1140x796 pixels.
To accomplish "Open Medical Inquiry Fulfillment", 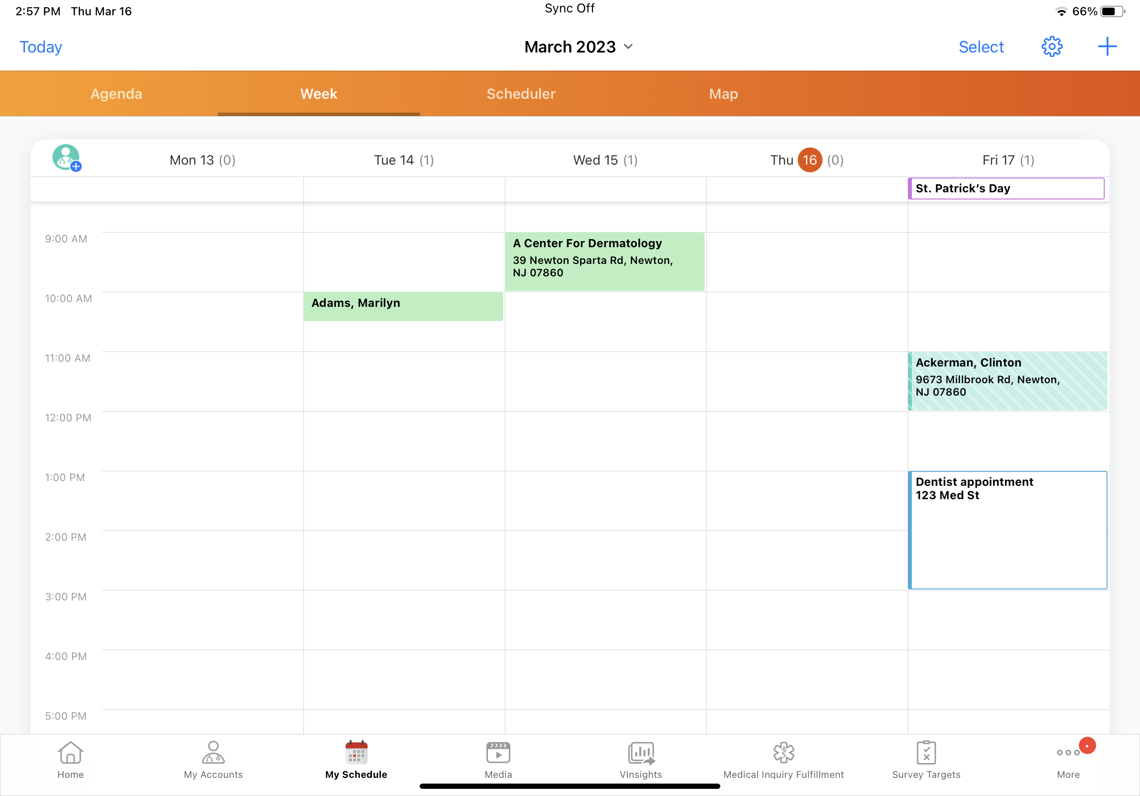I will click(783, 759).
